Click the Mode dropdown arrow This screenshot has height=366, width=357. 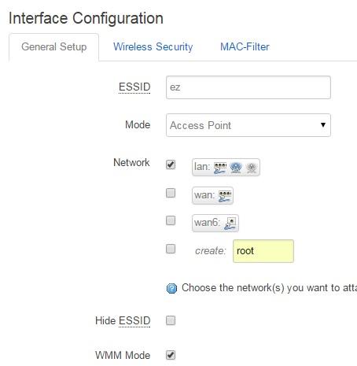coord(323,125)
